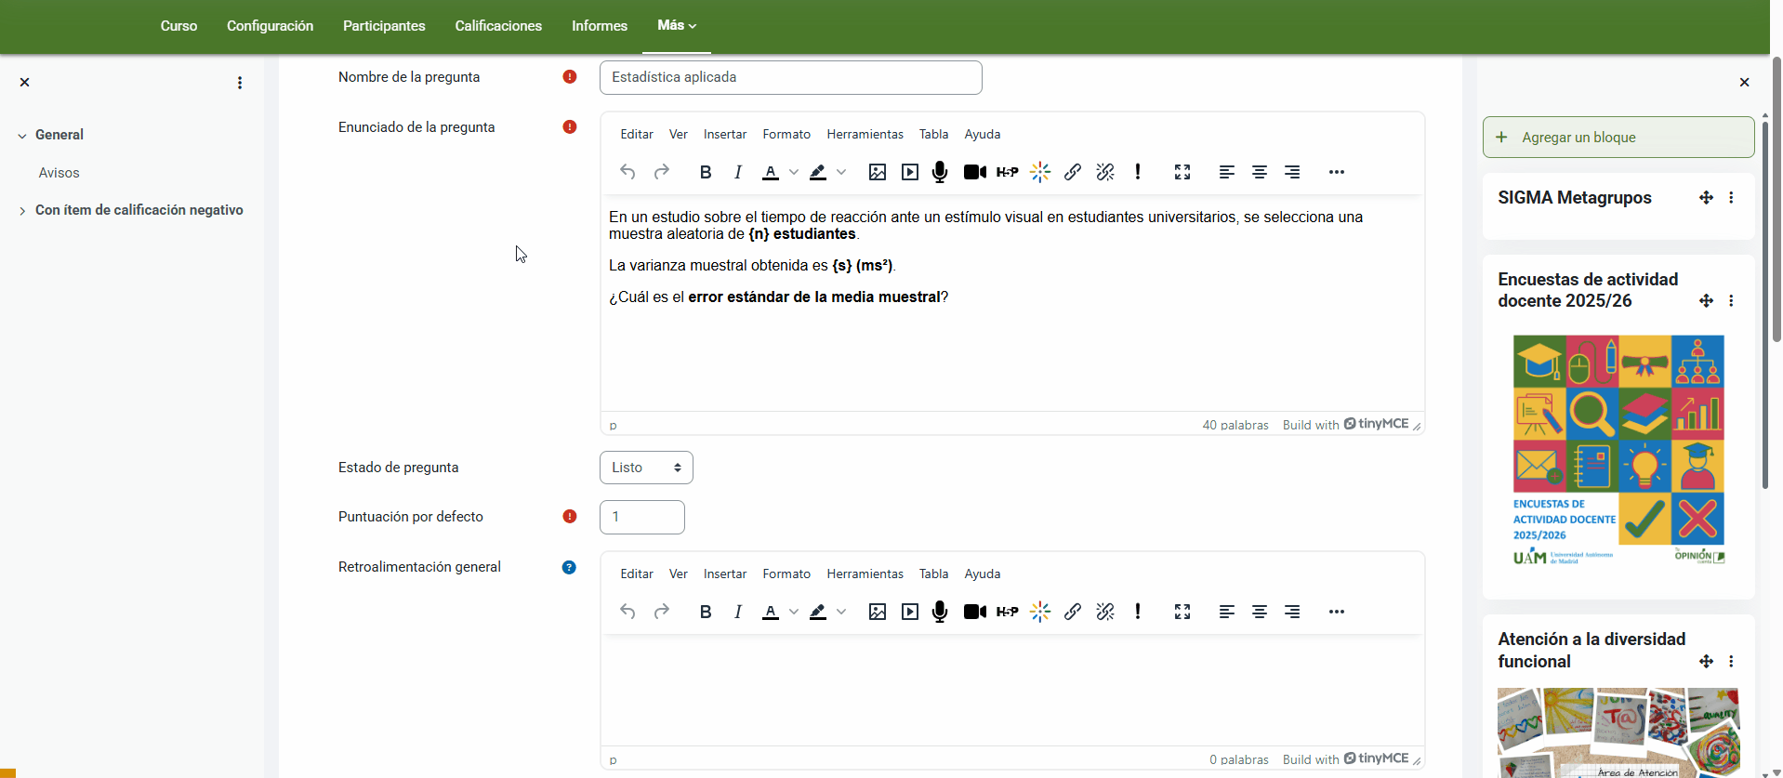
Task: Apply highlight color in the Enunciado editor
Action: point(818,172)
